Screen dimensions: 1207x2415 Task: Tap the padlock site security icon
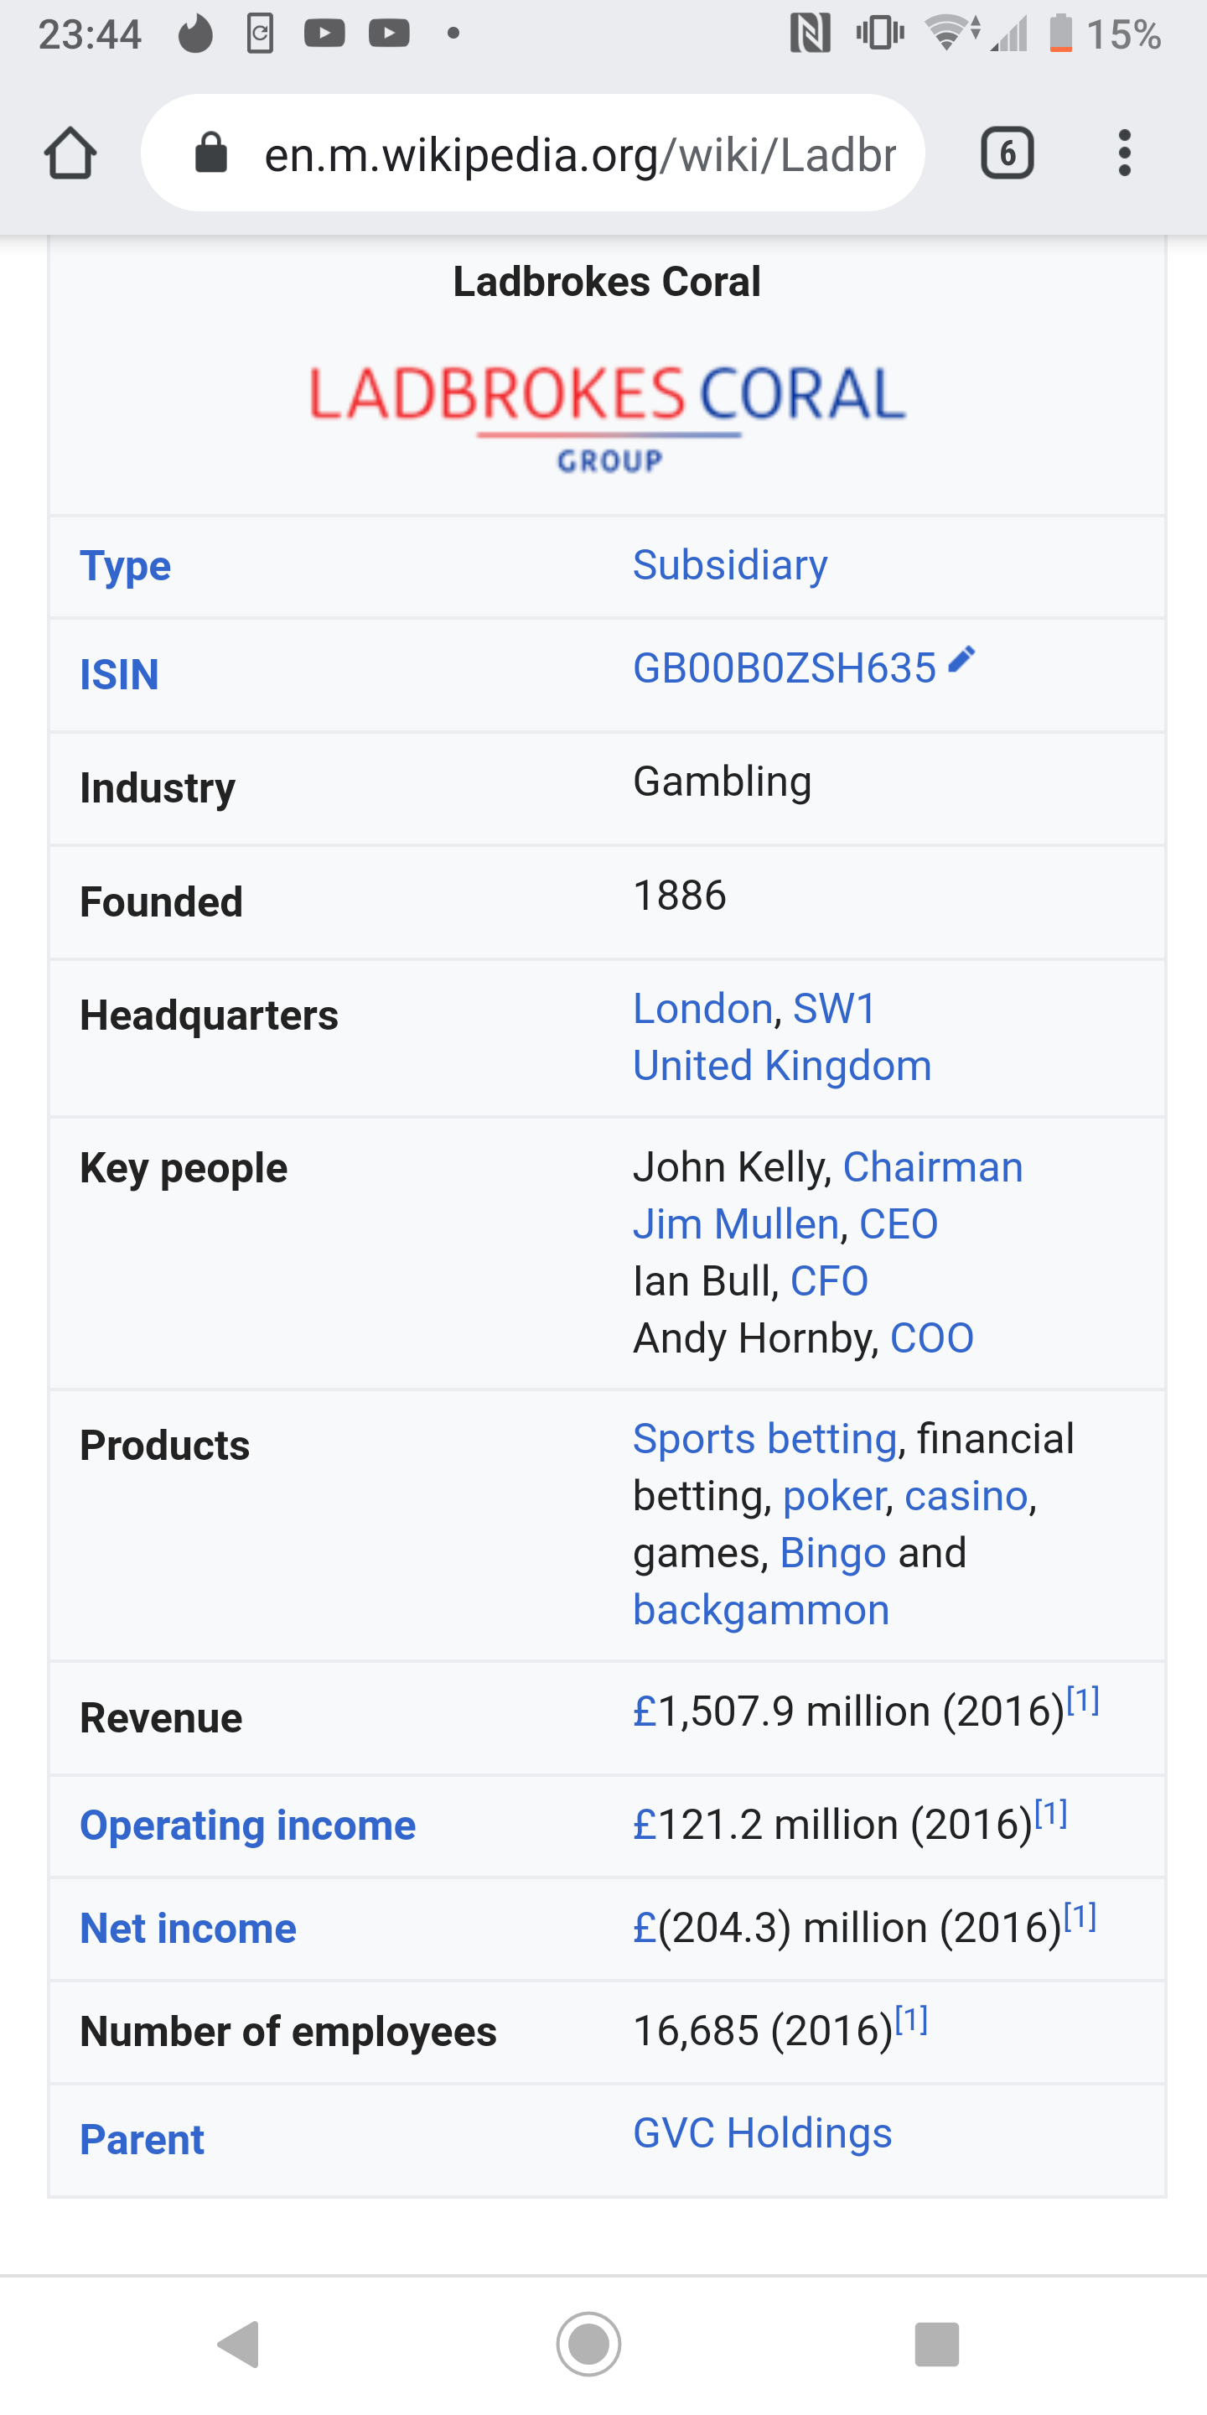point(211,153)
